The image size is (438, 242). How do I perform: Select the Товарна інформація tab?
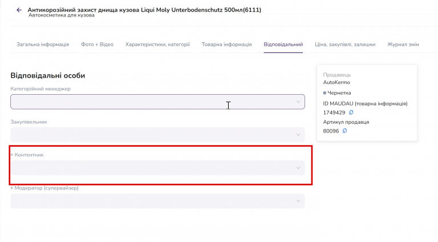pyautogui.click(x=226, y=45)
